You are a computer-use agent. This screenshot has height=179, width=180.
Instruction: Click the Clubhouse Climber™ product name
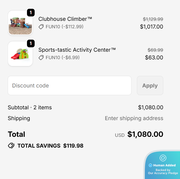[x=65, y=19]
